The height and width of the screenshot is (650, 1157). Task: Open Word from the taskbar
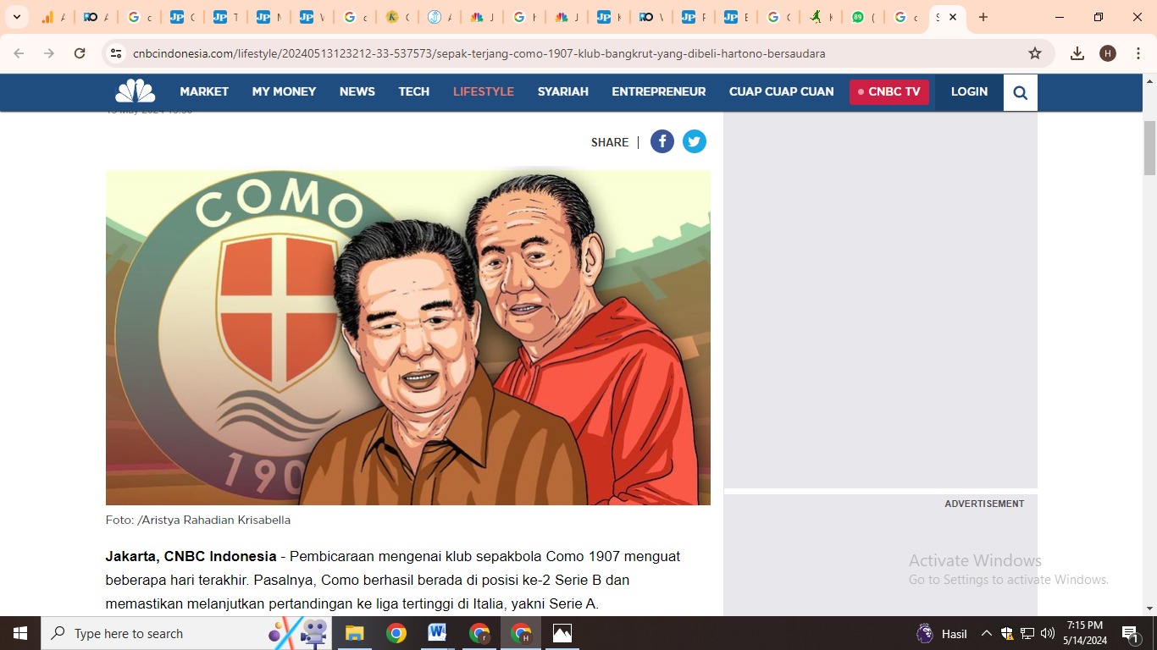click(x=437, y=633)
